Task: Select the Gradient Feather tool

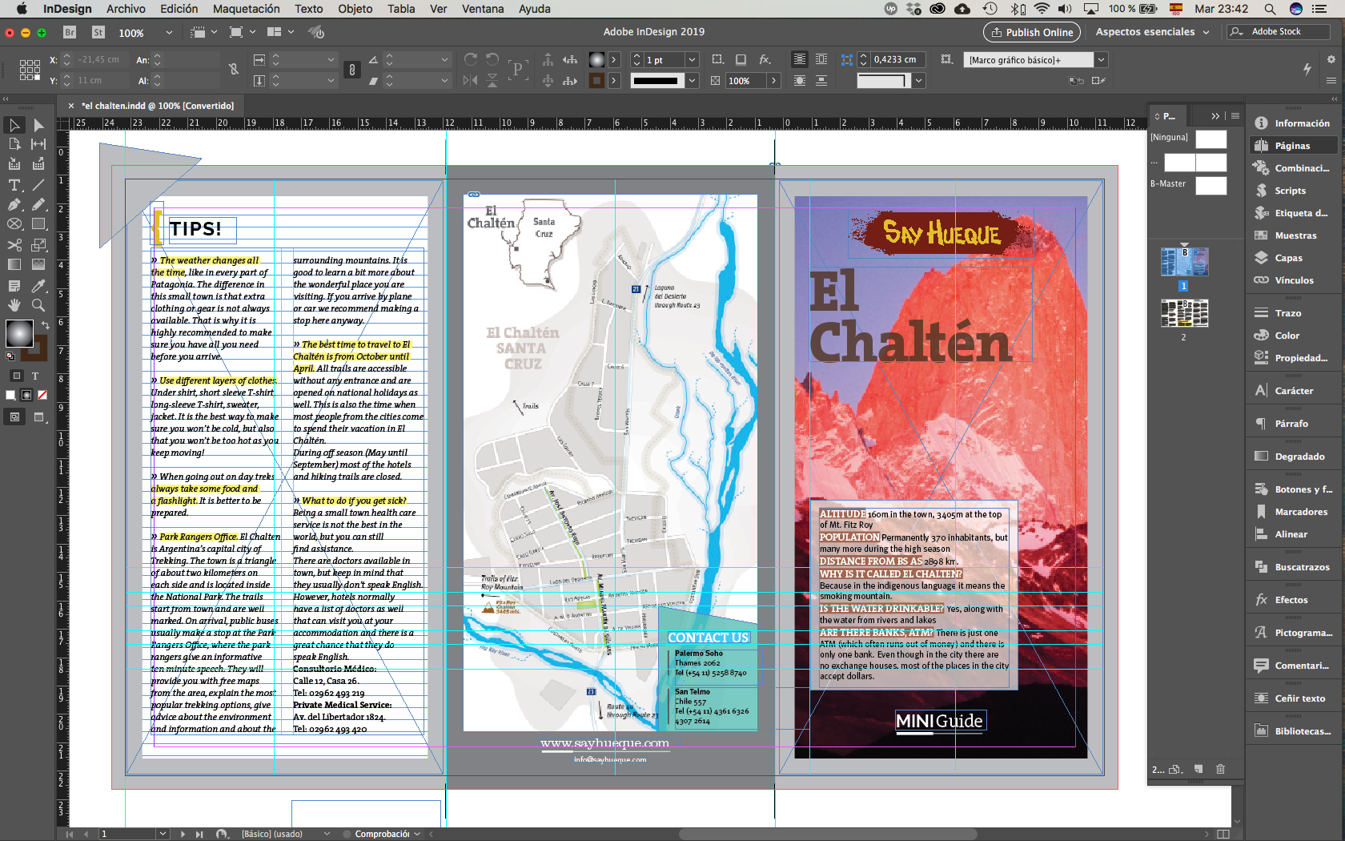Action: point(38,264)
